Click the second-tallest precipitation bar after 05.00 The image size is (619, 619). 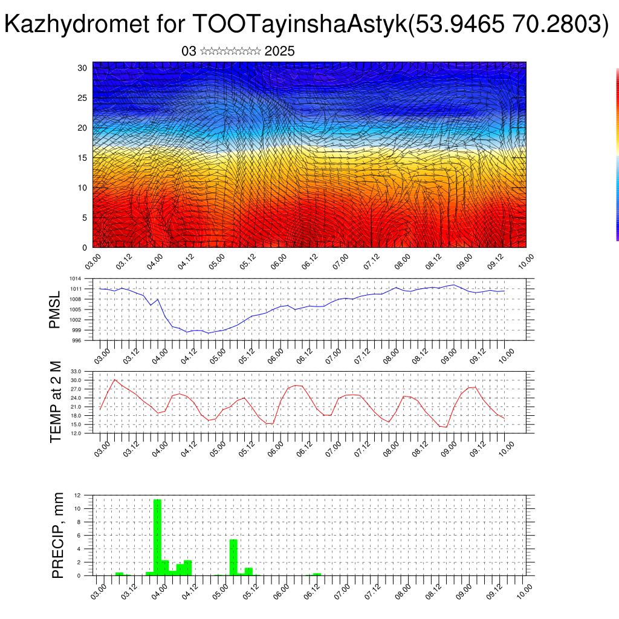pos(248,572)
